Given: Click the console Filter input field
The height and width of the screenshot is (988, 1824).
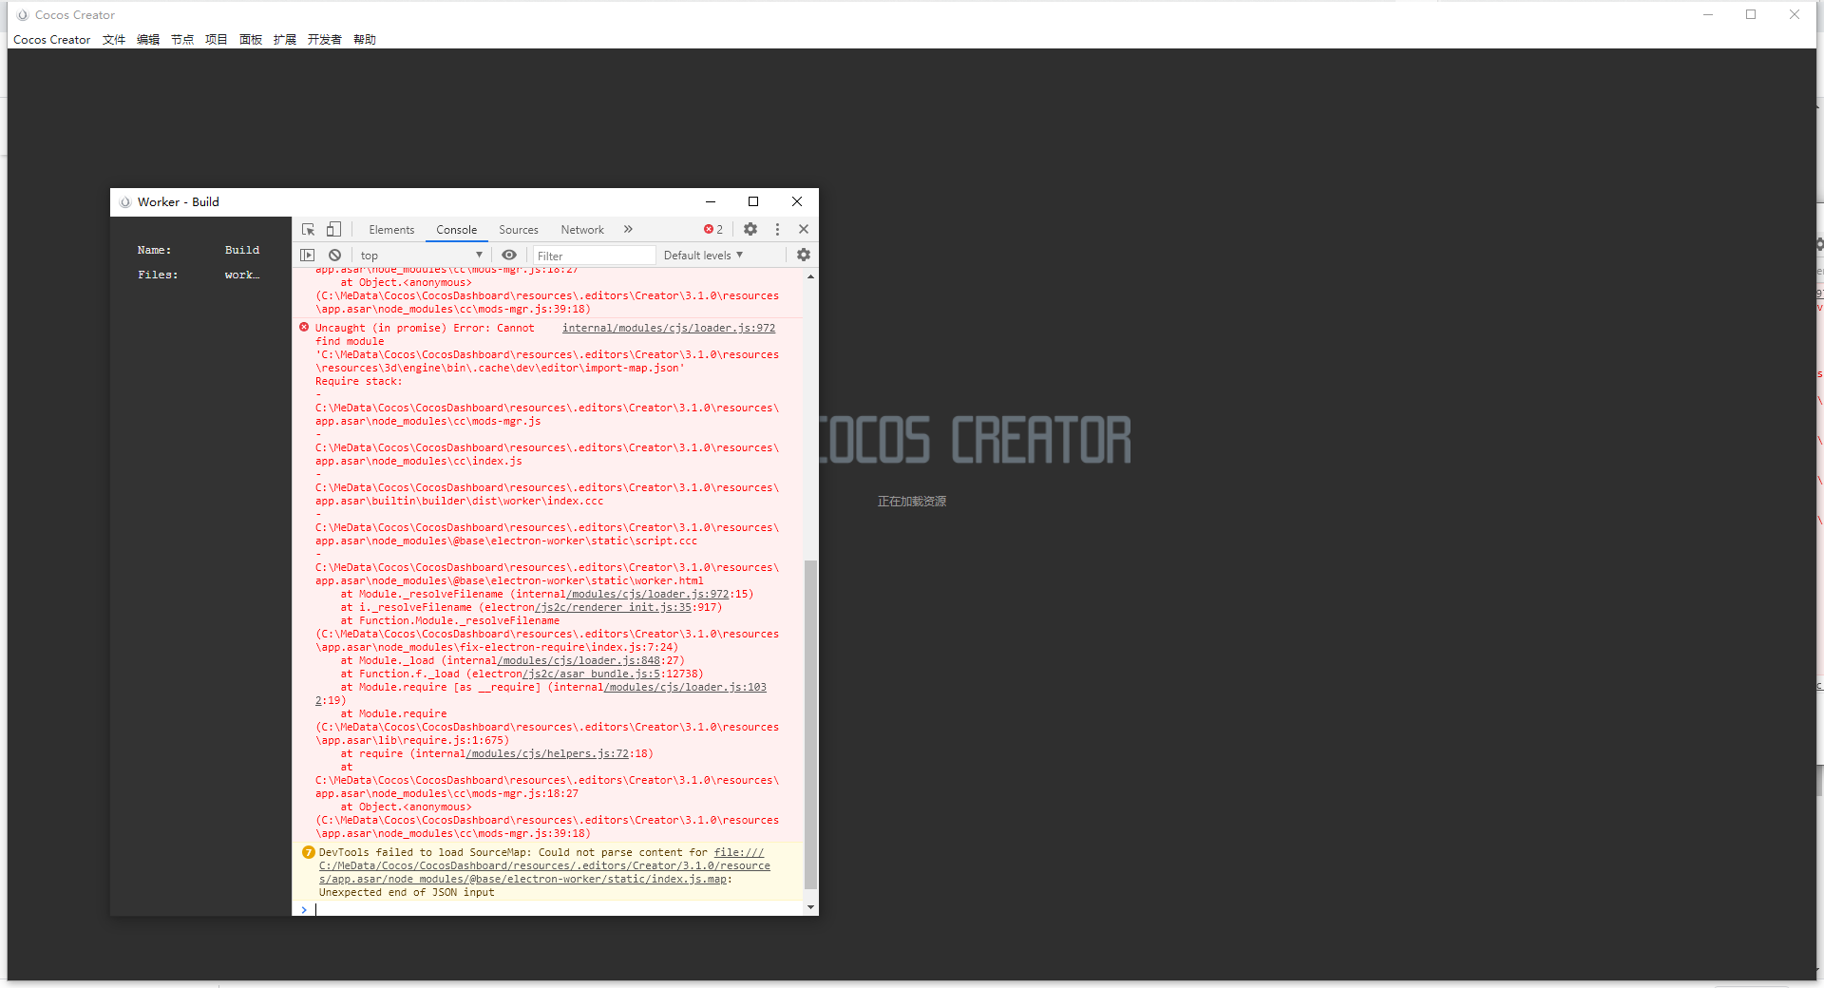Looking at the screenshot, I should [594, 256].
